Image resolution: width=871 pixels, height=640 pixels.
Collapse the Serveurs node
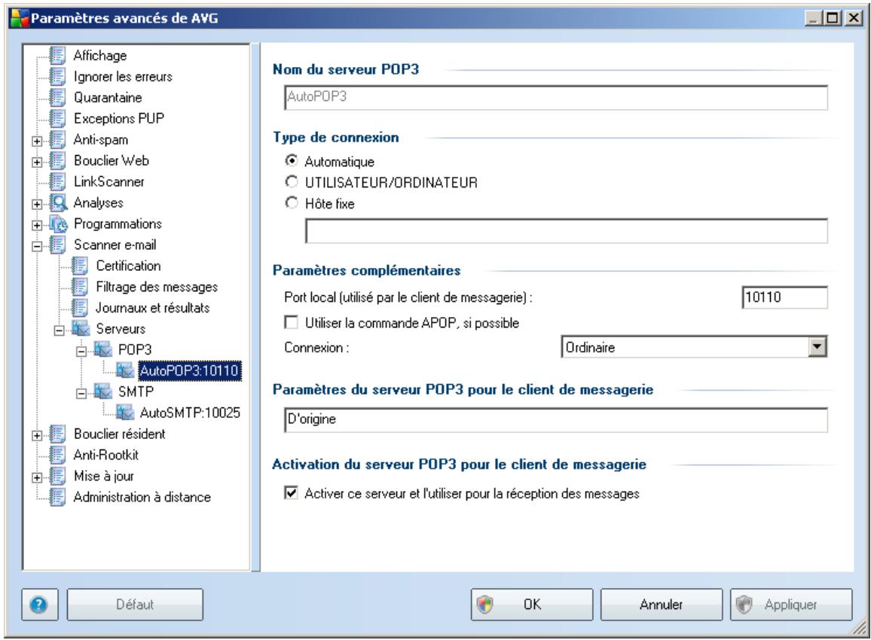tap(59, 331)
